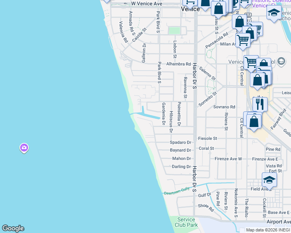Select shopping bag marker southeast of Sovrano Rd
Viewport: 291px width, 233px height.
tap(254, 122)
